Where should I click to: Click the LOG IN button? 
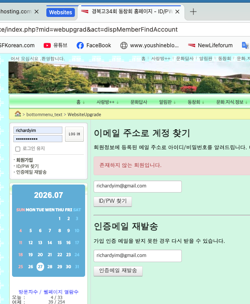pyautogui.click(x=74, y=134)
